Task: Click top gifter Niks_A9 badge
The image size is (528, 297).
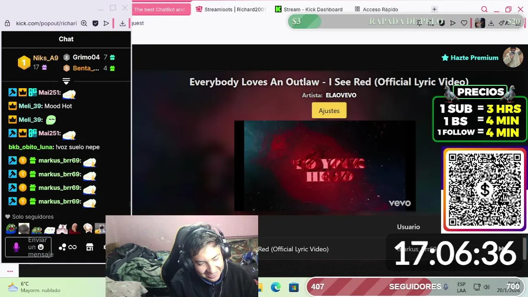Action: pos(24,63)
